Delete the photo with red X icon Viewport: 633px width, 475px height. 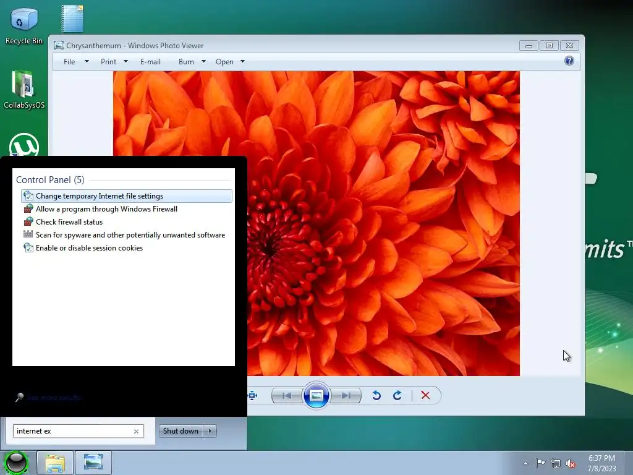pos(425,395)
